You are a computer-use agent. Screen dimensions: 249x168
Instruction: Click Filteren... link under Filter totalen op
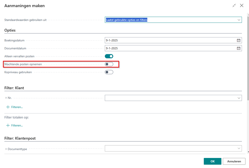pos(17,126)
